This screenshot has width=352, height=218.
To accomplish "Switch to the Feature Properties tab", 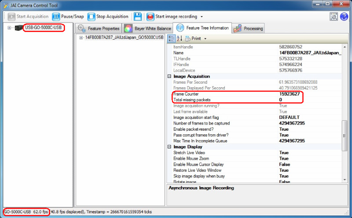I will 98,28.
